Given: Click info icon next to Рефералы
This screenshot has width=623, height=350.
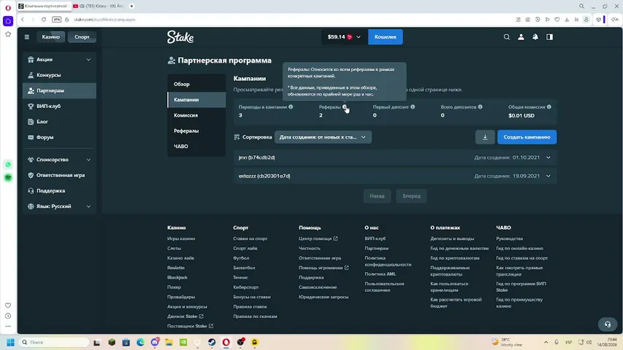Looking at the screenshot, I should [345, 106].
